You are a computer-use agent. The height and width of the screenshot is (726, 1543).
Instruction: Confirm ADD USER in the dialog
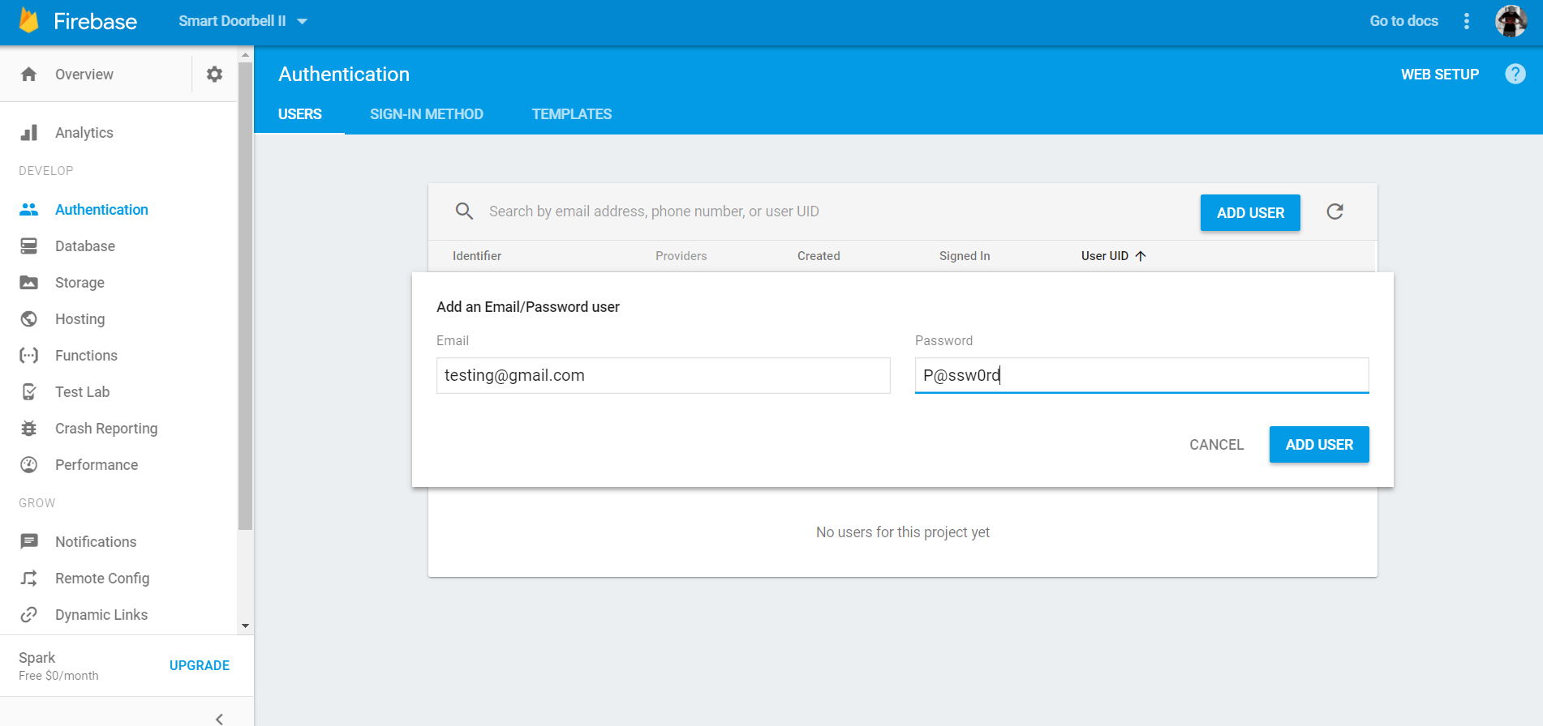1319,445
